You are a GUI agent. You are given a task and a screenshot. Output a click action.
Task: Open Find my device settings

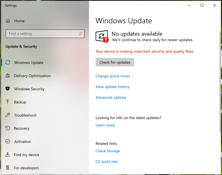pos(45,154)
